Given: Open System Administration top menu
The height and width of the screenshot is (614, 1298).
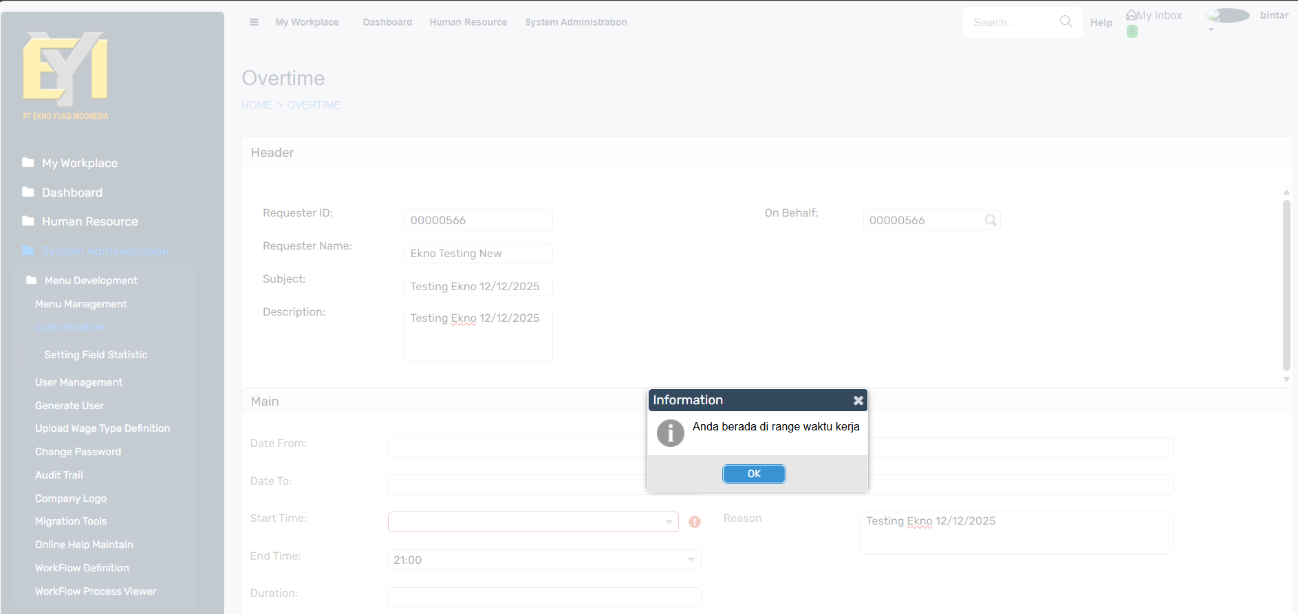Looking at the screenshot, I should tap(576, 22).
